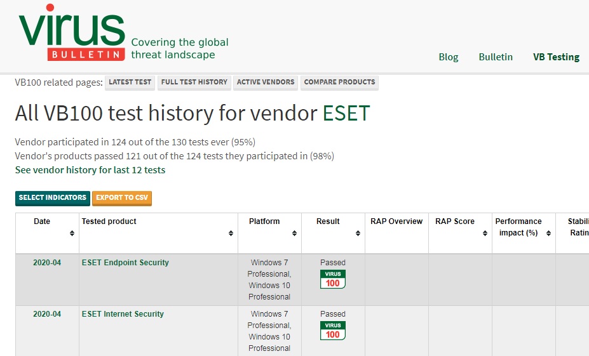Click the Result column header
Image resolution: width=589 pixels, height=356 pixels.
[333, 233]
